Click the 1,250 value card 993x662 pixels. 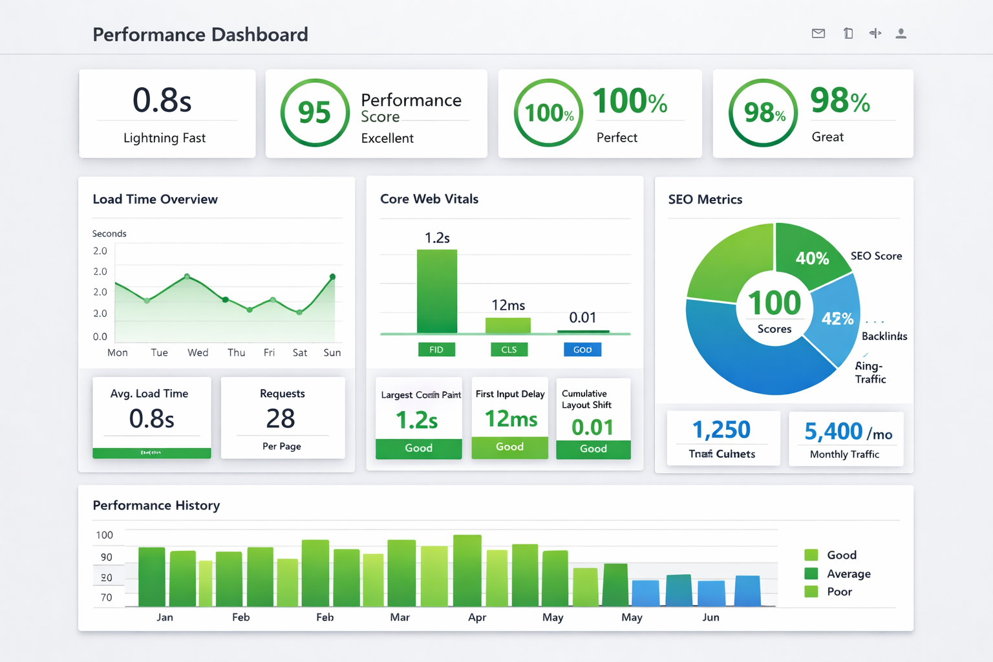tap(722, 438)
